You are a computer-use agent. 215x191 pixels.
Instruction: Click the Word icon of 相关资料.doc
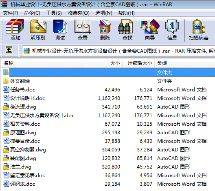click(x=6, y=124)
